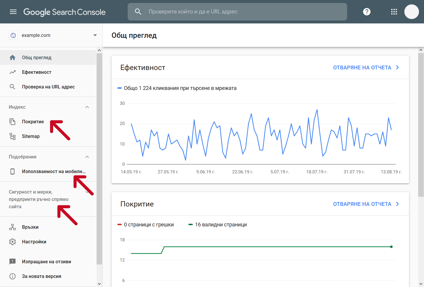
Task: Click main content scrollbar up arrow
Action: click(421, 50)
